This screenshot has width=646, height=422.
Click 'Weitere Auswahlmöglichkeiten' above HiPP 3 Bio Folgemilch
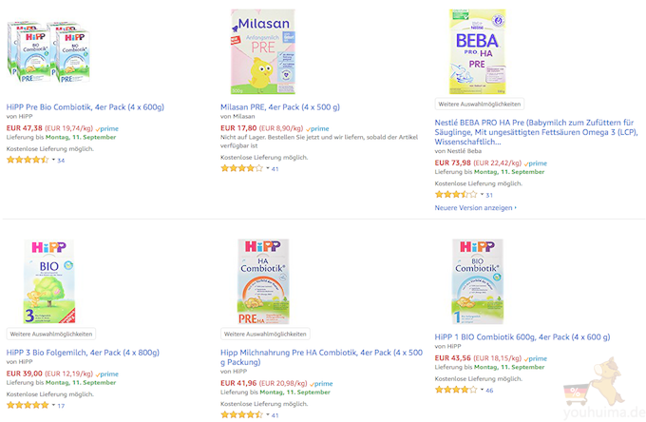coord(51,335)
